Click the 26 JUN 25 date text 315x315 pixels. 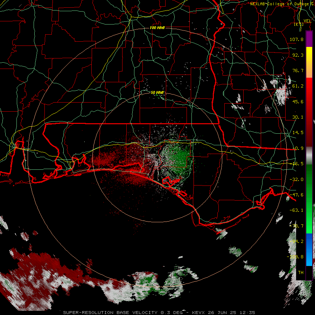[x=223, y=313]
